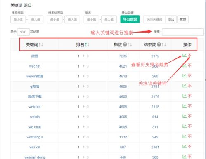The width and height of the screenshot is (206, 159).
Task: Follow the keyword wechat with its red icon
Action: pyautogui.click(x=189, y=65)
